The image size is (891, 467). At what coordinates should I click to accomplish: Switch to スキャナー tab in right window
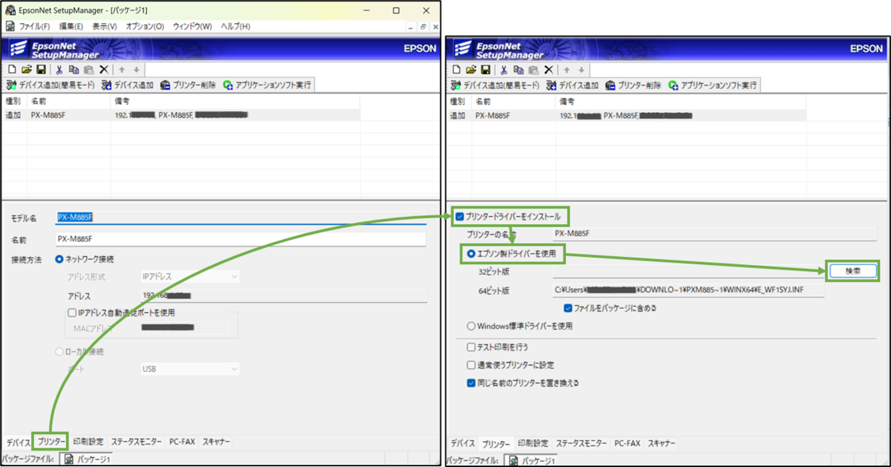point(662,443)
